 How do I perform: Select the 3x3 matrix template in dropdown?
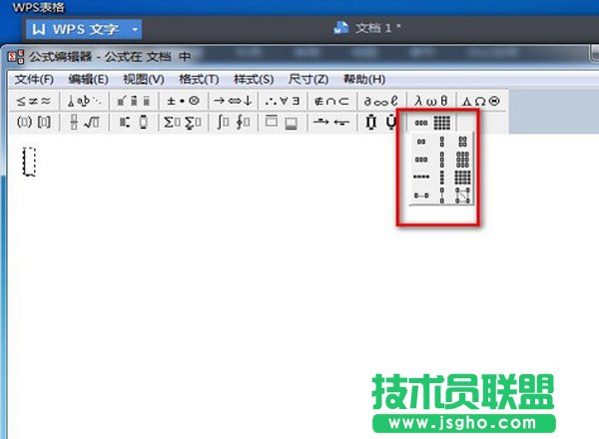click(462, 159)
